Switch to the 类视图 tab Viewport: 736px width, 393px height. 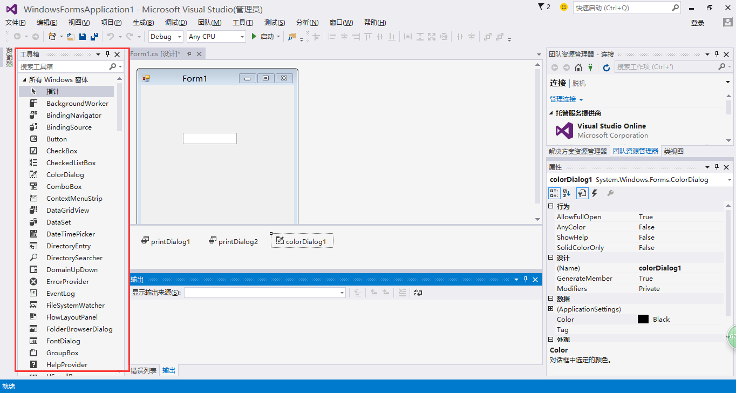click(x=673, y=151)
